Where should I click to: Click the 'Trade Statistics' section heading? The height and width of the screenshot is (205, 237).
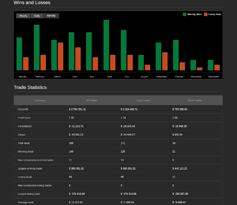click(x=30, y=87)
